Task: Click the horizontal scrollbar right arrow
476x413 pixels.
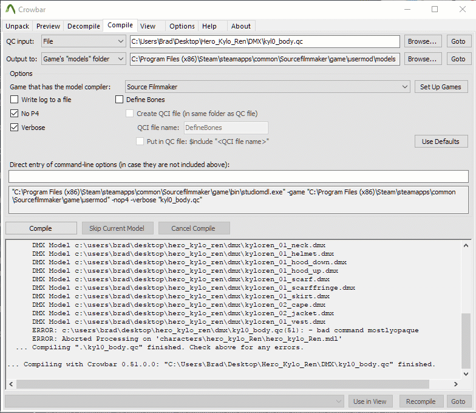Action: (455, 384)
